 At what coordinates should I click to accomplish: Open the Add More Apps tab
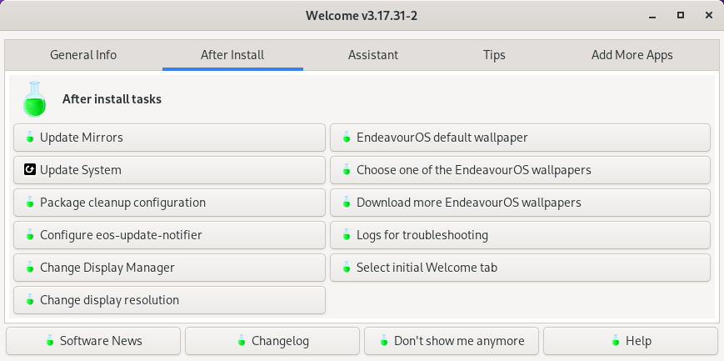tap(632, 55)
